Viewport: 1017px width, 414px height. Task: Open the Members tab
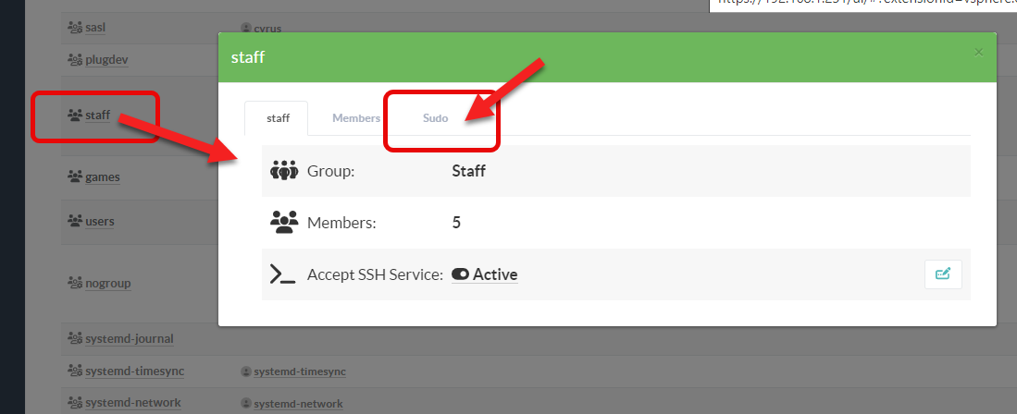pos(356,118)
